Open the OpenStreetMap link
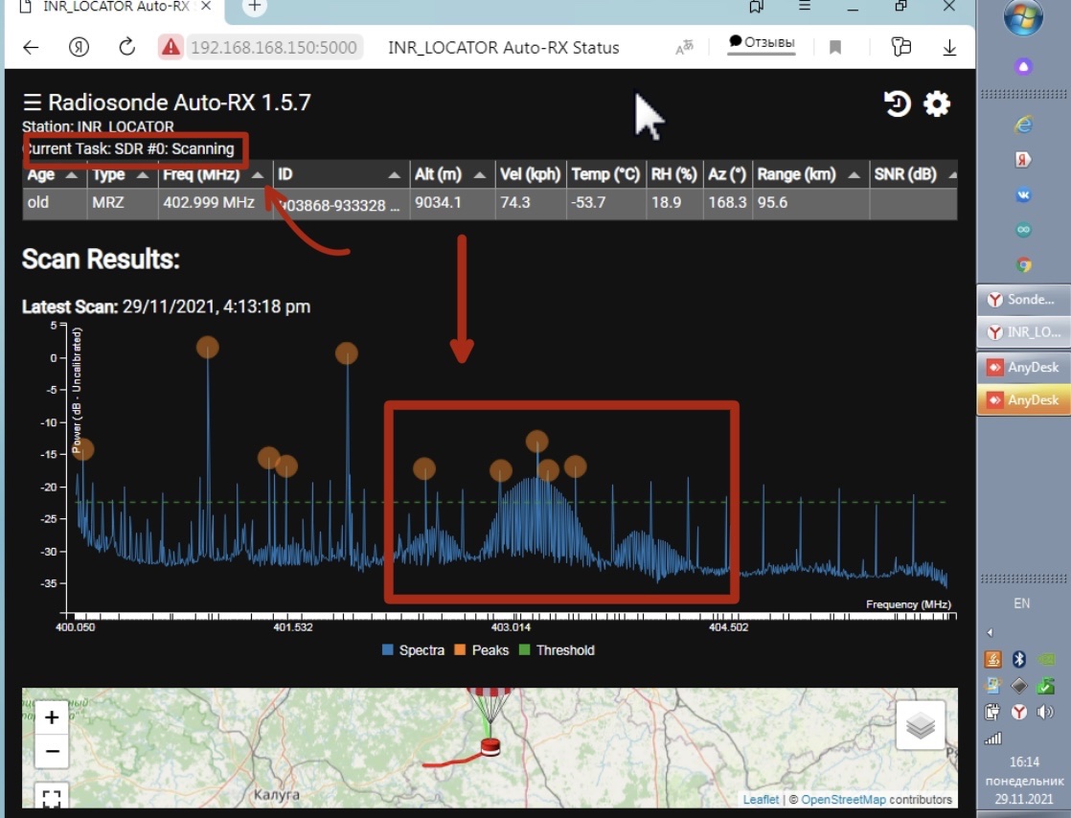1071x818 pixels. click(x=843, y=800)
